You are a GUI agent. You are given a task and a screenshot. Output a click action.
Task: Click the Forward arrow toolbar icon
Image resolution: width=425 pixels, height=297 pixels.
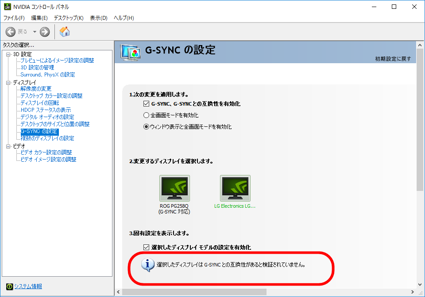[45, 32]
